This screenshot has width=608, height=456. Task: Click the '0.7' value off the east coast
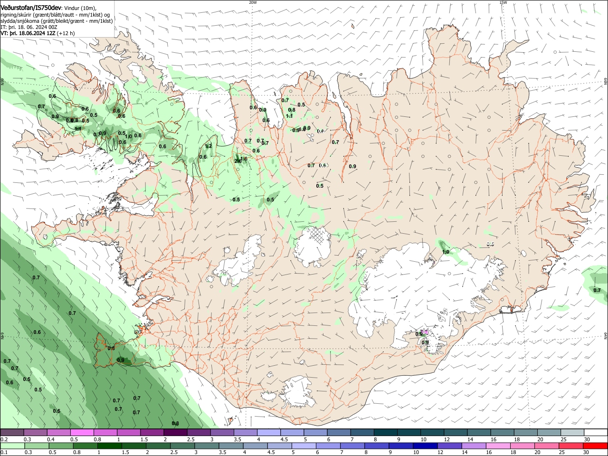tap(597, 290)
